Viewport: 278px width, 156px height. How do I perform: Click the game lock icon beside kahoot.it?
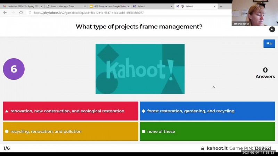[203, 148]
